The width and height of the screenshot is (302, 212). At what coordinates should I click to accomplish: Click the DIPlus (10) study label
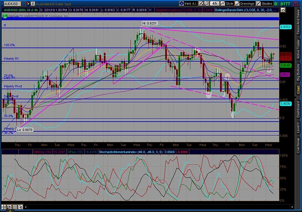76,152
